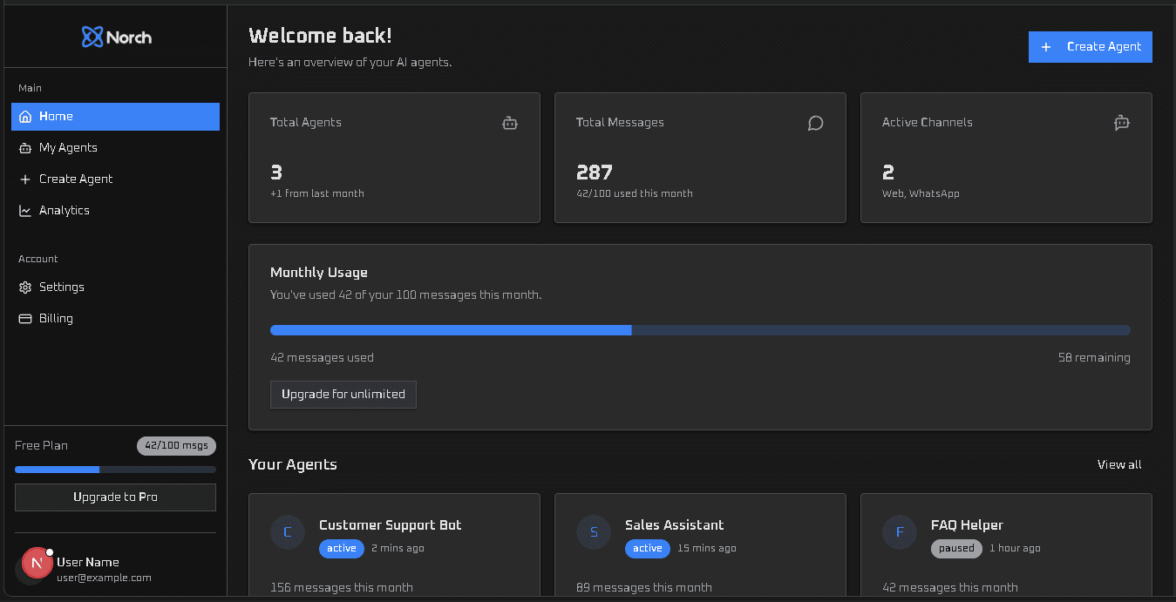Open Upgrade to Pro

tap(115, 497)
